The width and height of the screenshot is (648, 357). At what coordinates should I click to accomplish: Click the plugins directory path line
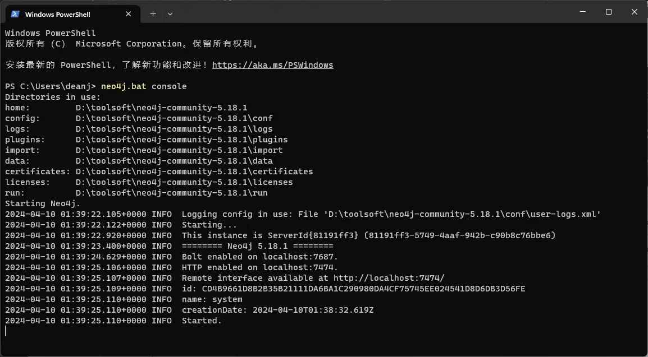pyautogui.click(x=147, y=140)
